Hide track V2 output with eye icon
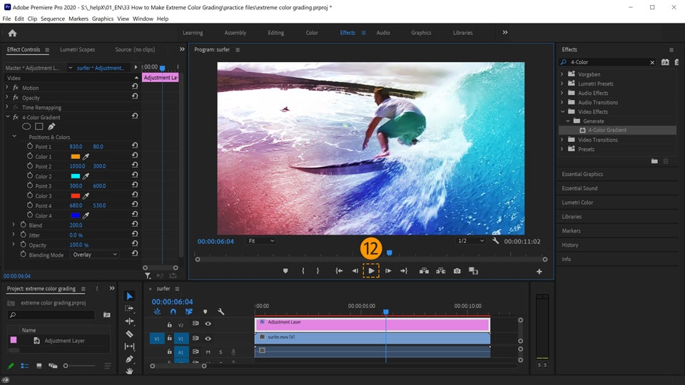Screen dimensions: 685x385 pyautogui.click(x=208, y=324)
